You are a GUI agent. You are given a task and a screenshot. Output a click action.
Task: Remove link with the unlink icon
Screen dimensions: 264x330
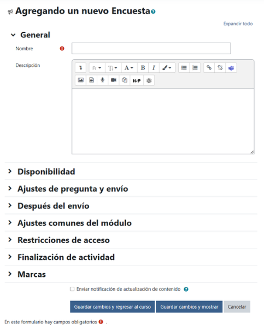coord(220,68)
